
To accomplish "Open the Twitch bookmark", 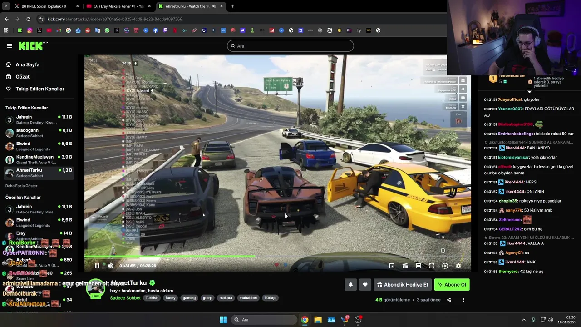I will click(165, 30).
